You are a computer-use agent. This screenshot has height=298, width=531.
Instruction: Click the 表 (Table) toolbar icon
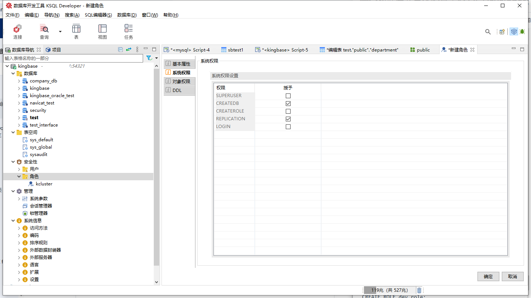click(x=76, y=29)
